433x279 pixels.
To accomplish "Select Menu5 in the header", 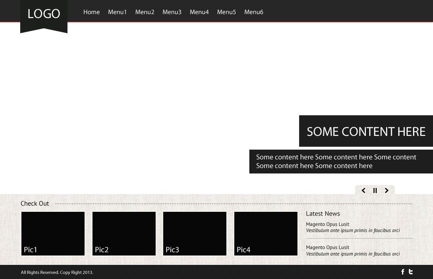I will [x=226, y=12].
